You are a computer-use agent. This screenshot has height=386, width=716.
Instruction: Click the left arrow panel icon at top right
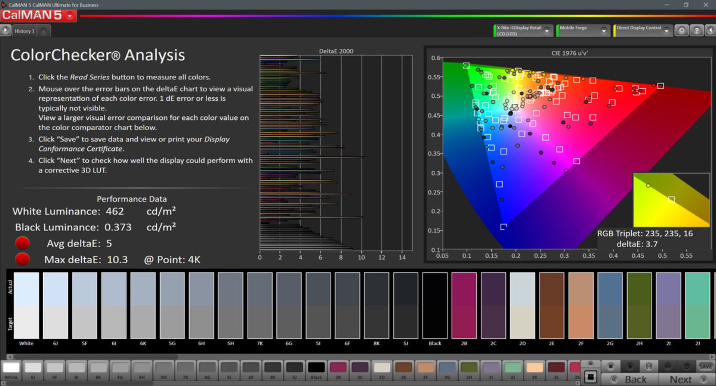coord(710,31)
